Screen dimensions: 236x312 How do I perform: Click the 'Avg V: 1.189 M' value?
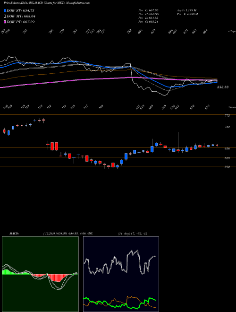[x=186, y=10]
